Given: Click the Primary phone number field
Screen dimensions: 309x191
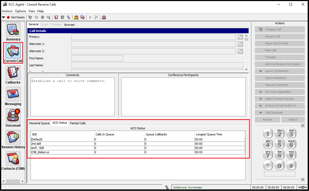Looking at the screenshot, I should pyautogui.click(x=153, y=37).
